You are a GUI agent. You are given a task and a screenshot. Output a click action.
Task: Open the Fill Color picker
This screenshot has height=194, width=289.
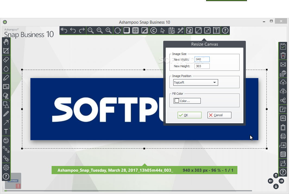coord(187,101)
